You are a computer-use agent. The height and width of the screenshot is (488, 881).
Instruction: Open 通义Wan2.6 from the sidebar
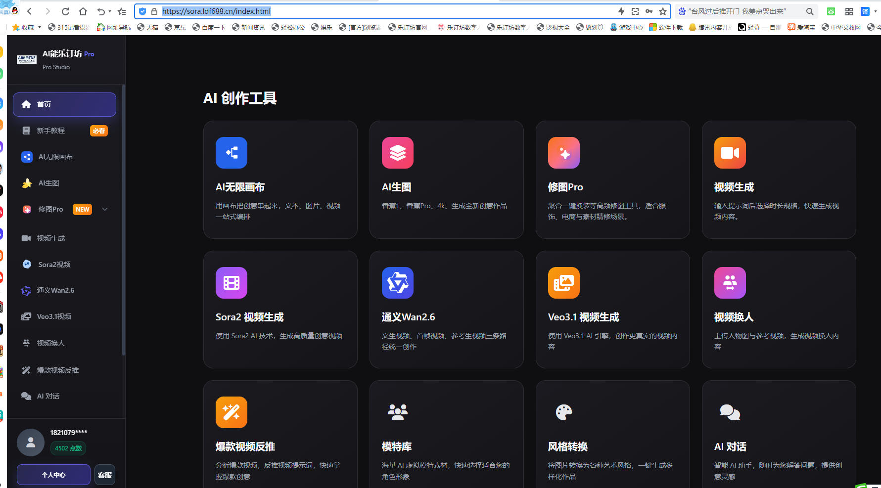[x=64, y=290]
